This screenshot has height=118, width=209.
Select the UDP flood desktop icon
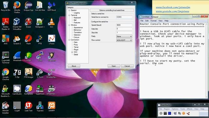pos(52,6)
